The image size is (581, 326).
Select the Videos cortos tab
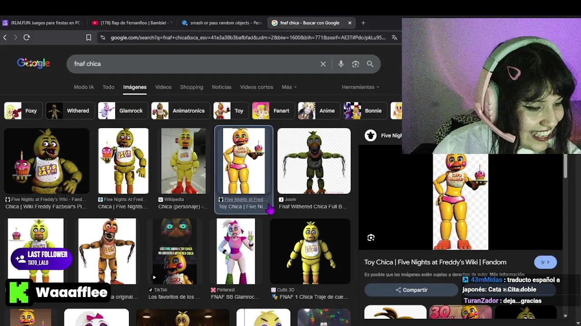[x=256, y=87]
